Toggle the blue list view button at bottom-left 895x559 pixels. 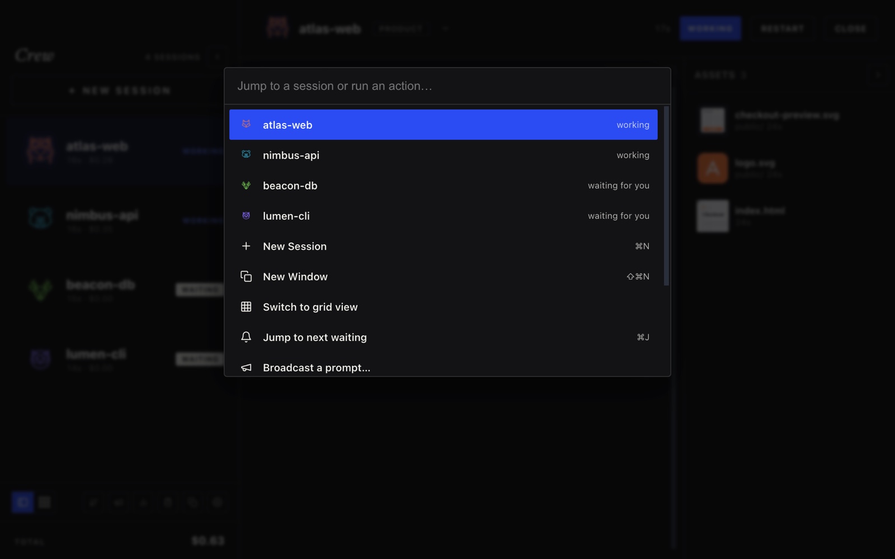click(22, 502)
